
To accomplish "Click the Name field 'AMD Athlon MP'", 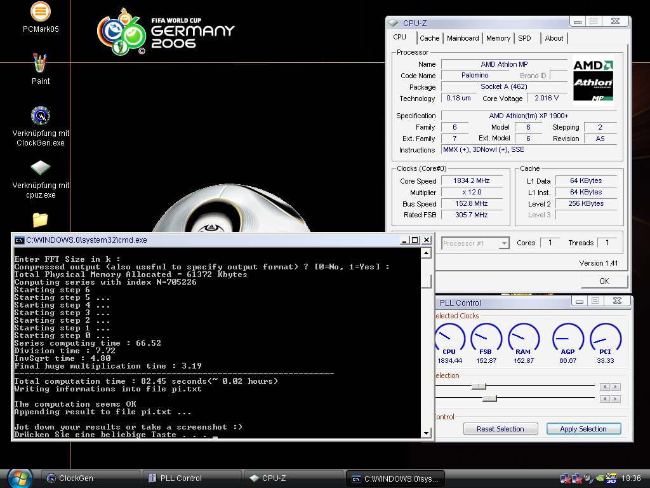I will point(504,64).
